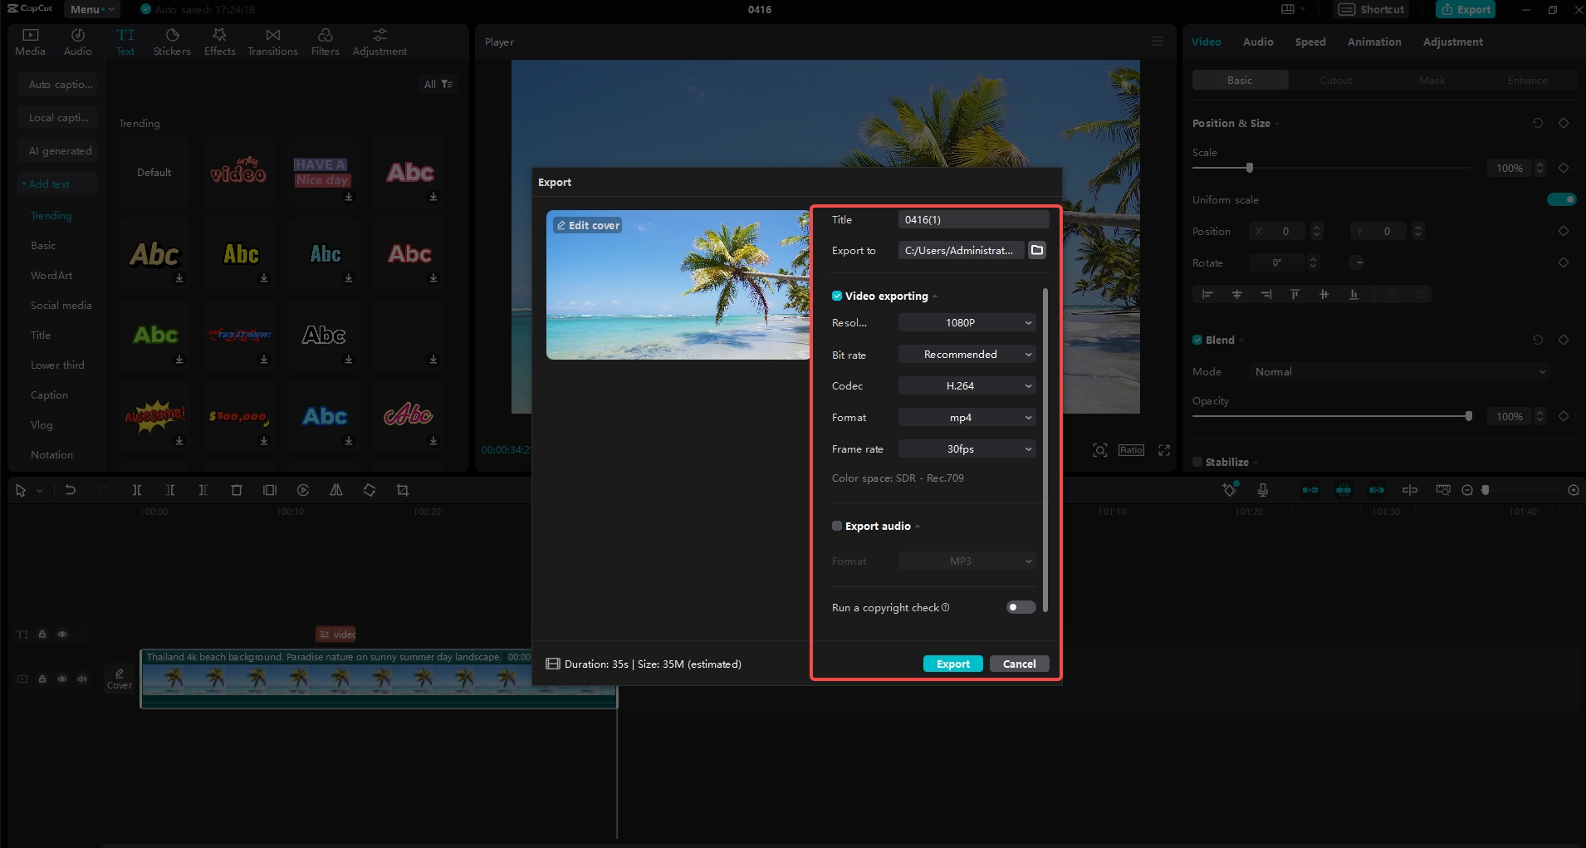The width and height of the screenshot is (1586, 848).
Task: Select the Split tool in the timeline
Action: (x=137, y=490)
